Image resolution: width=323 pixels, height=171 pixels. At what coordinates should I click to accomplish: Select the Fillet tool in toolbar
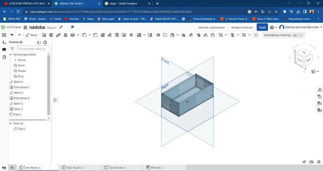84,35
